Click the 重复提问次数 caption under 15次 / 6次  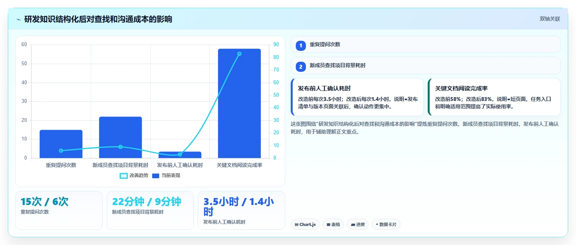[x=35, y=212]
